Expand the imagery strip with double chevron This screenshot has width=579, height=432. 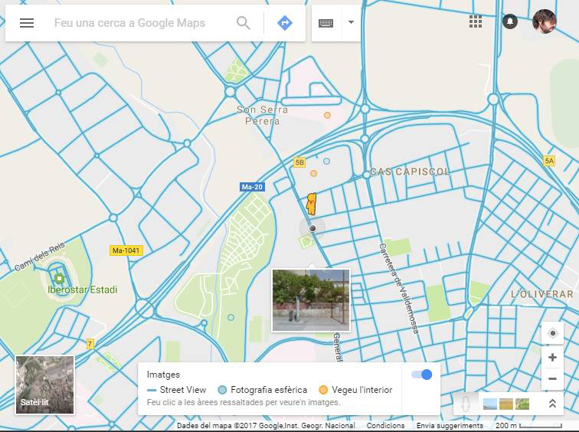552,404
